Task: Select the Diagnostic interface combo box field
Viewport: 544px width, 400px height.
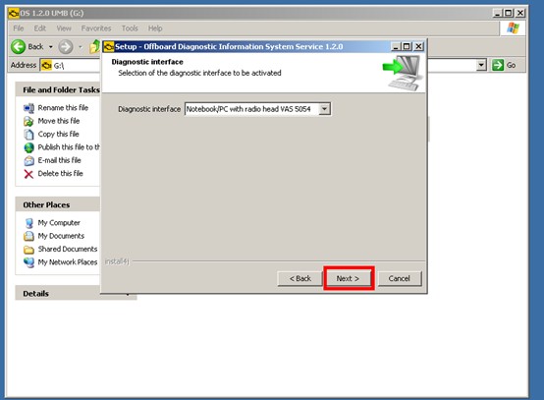Action: [x=257, y=109]
